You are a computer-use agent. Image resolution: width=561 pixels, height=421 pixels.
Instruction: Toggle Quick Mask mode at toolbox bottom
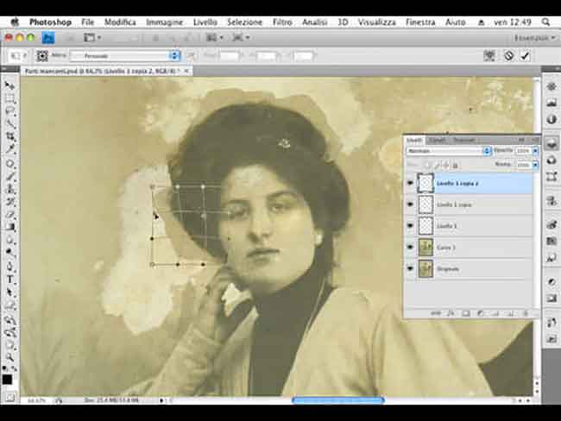9,397
